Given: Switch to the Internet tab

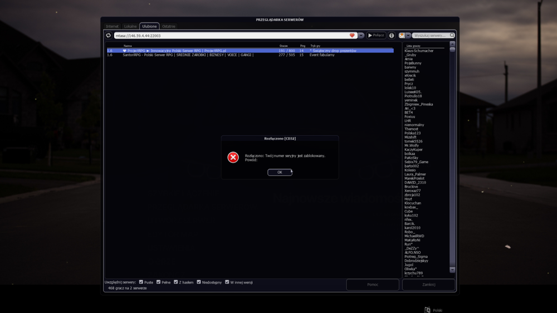Looking at the screenshot, I should pyautogui.click(x=113, y=26).
